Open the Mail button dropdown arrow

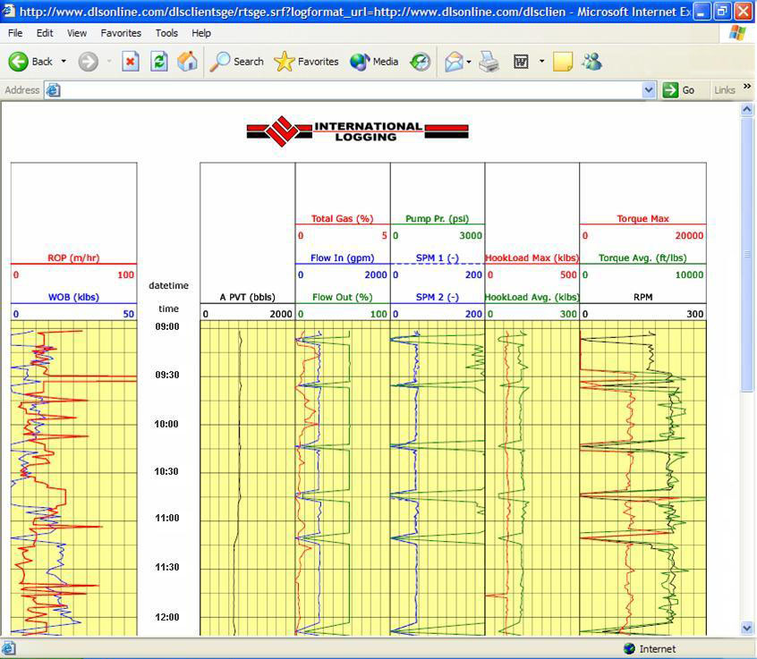click(x=469, y=62)
